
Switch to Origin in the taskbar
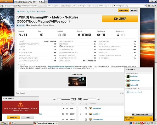20,123
